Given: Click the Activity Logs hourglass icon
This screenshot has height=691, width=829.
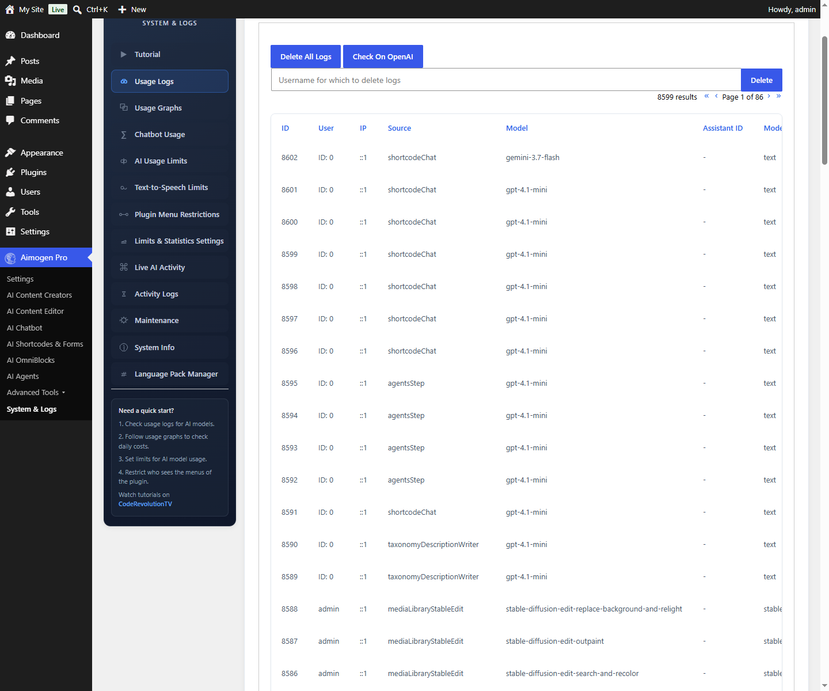Looking at the screenshot, I should coord(124,294).
